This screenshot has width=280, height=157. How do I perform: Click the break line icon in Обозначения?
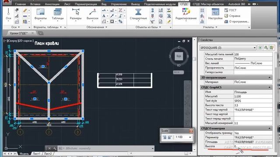121,10
